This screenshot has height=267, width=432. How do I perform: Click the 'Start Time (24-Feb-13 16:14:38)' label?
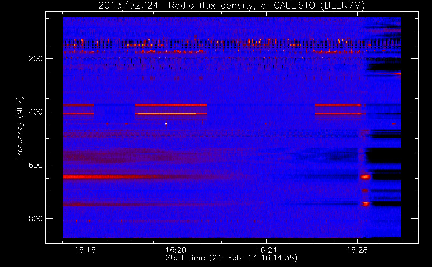(231, 258)
